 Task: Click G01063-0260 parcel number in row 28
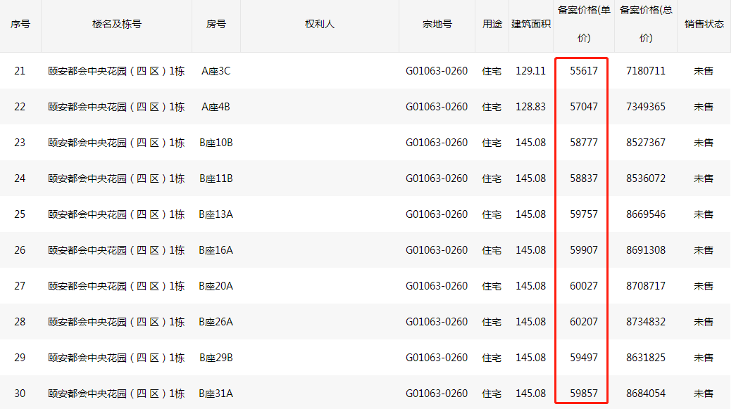[x=437, y=322]
